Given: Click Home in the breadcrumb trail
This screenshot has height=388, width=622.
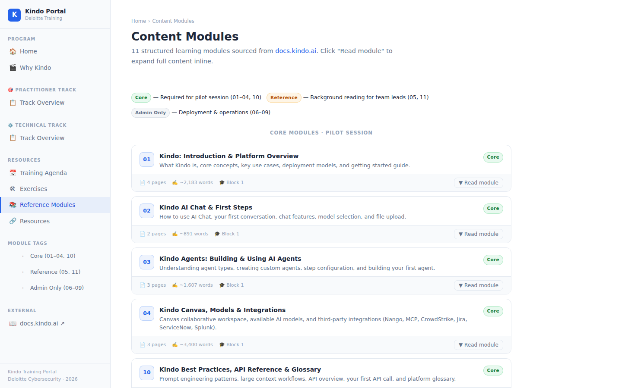Looking at the screenshot, I should 139,21.
